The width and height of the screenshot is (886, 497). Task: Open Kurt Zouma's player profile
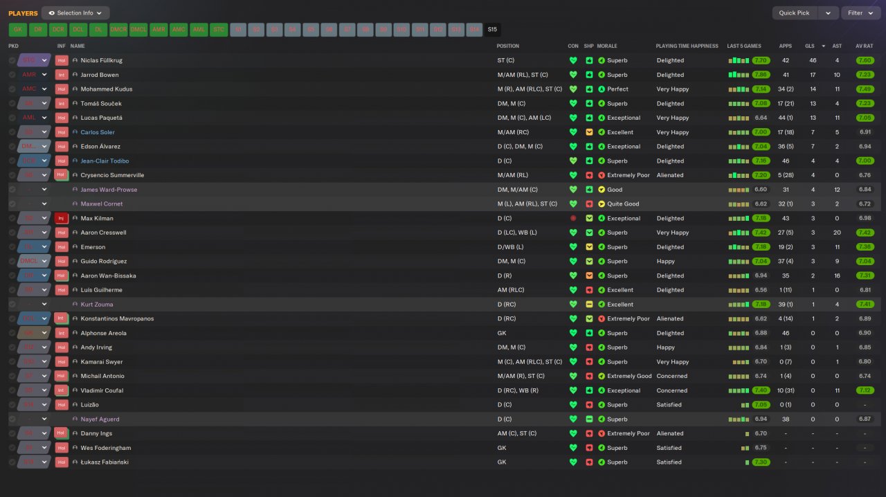[97, 305]
